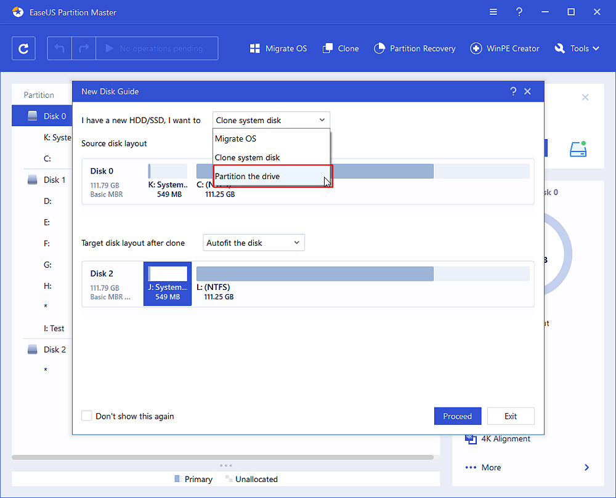616x498 pixels.
Task: Click the help question mark in dialog title
Action: [x=513, y=91]
